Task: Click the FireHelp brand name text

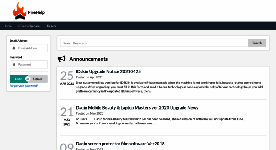Action: pyautogui.click(x=36, y=12)
